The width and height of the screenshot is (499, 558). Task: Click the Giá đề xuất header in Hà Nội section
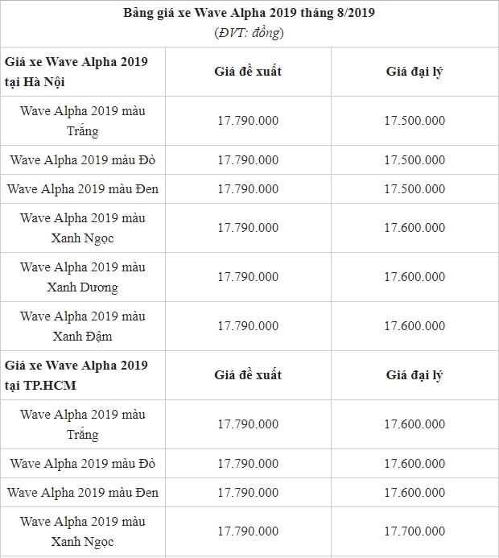coord(248,72)
